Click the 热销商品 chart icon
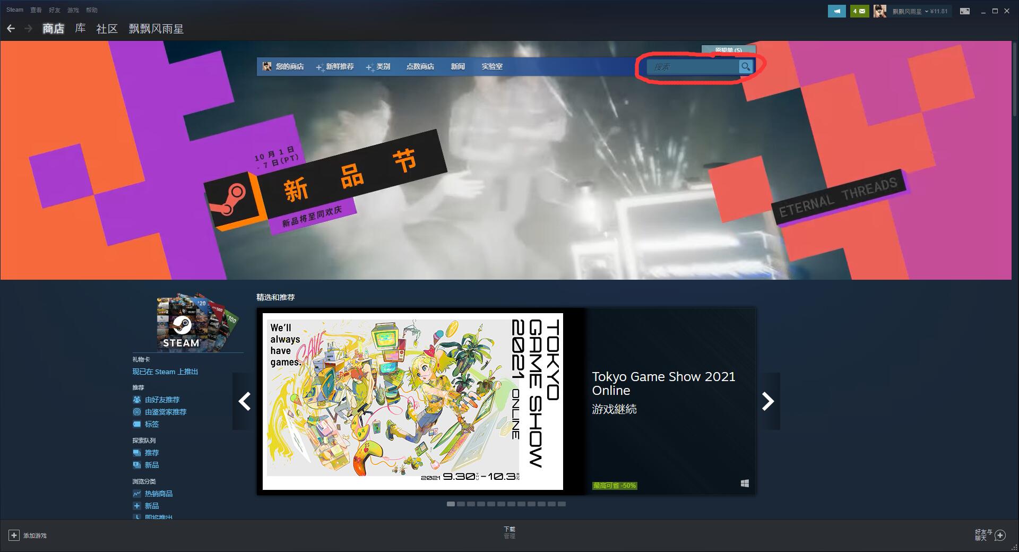 [x=137, y=494]
